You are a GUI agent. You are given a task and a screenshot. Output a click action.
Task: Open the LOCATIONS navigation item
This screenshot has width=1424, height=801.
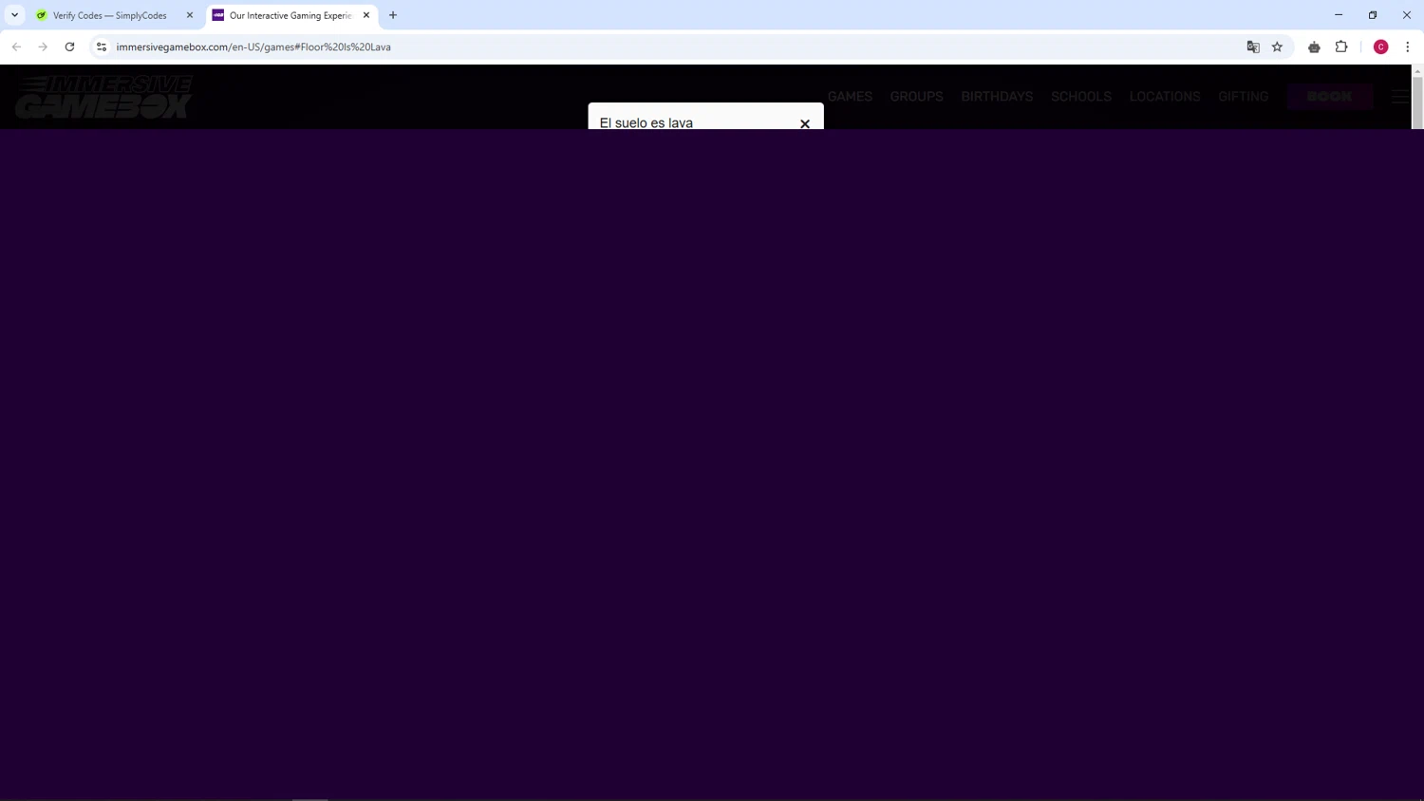(x=1165, y=97)
